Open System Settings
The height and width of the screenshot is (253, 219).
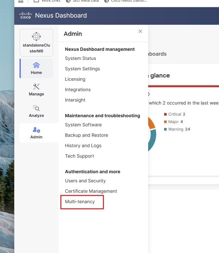point(83,69)
